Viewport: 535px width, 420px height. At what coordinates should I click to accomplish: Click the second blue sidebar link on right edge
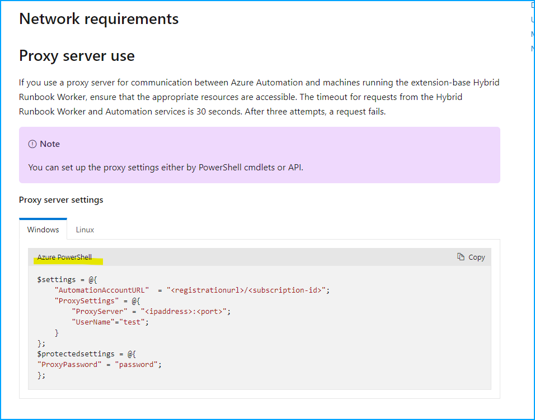tap(532, 20)
